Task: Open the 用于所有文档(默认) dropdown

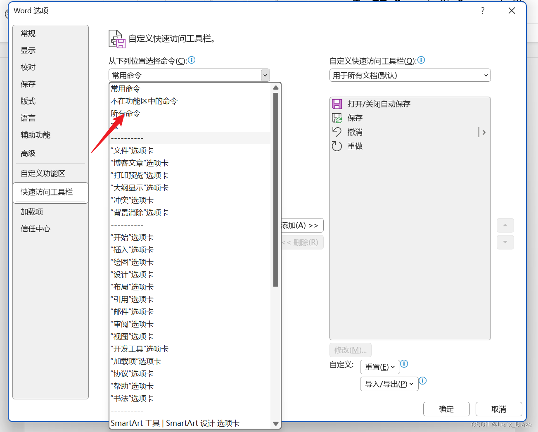Action: [x=410, y=75]
